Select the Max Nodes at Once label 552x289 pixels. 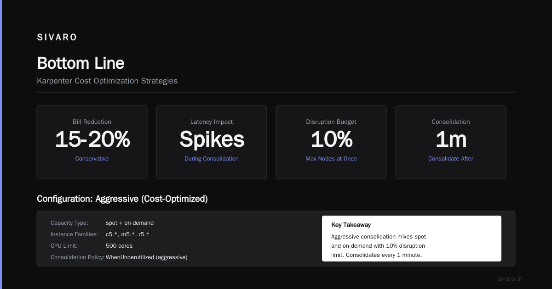click(x=331, y=159)
